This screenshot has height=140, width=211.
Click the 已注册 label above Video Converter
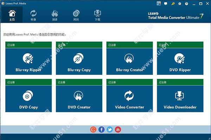pyautogui.click(x=112, y=82)
